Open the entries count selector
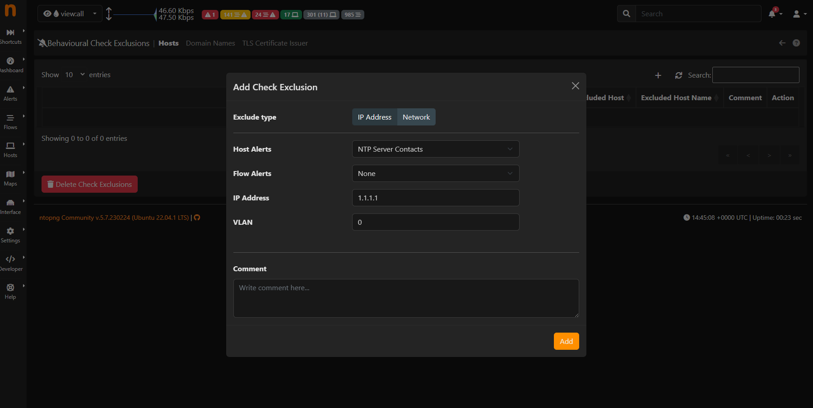813x408 pixels. pyautogui.click(x=74, y=74)
